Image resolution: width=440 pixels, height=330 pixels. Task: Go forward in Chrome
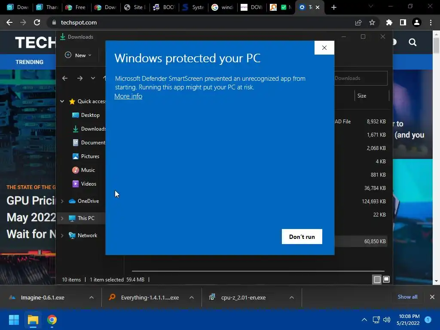click(23, 22)
